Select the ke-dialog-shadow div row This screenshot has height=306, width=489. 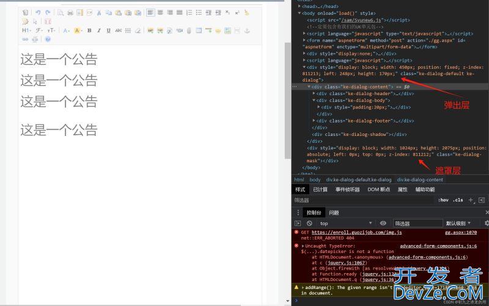(359, 134)
